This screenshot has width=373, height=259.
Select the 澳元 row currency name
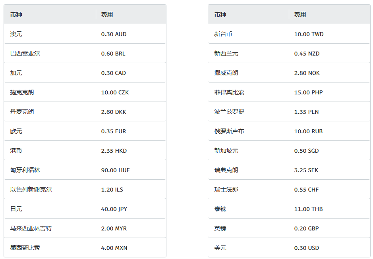(x=16, y=34)
